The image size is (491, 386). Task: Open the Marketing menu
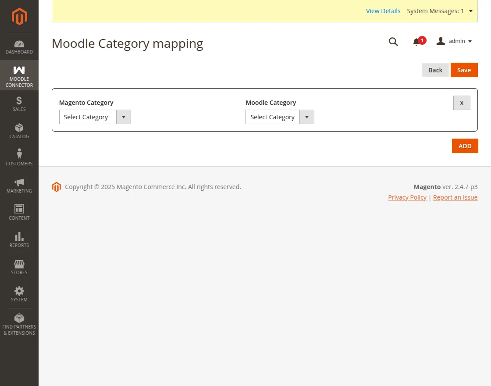coord(19,186)
